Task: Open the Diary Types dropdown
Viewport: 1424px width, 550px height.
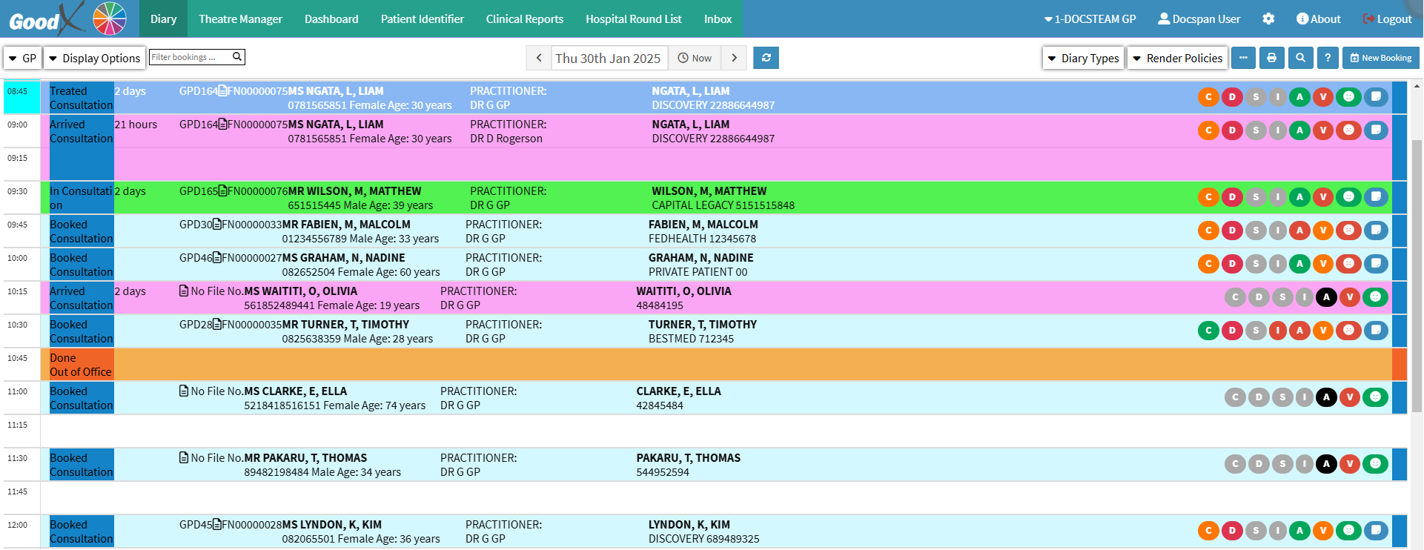Action: [1083, 58]
